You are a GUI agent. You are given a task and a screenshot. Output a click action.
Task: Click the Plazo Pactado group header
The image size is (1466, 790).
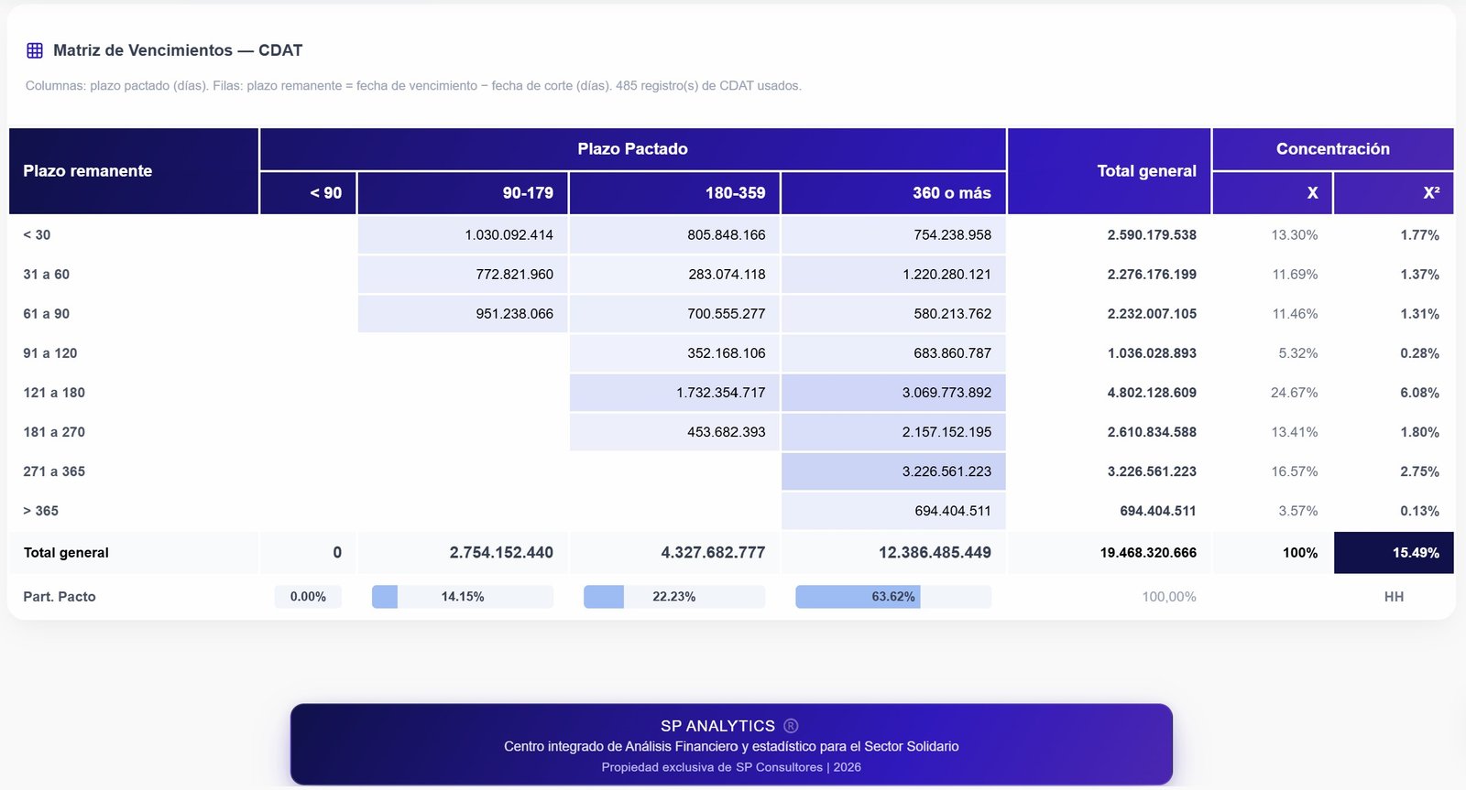point(633,149)
